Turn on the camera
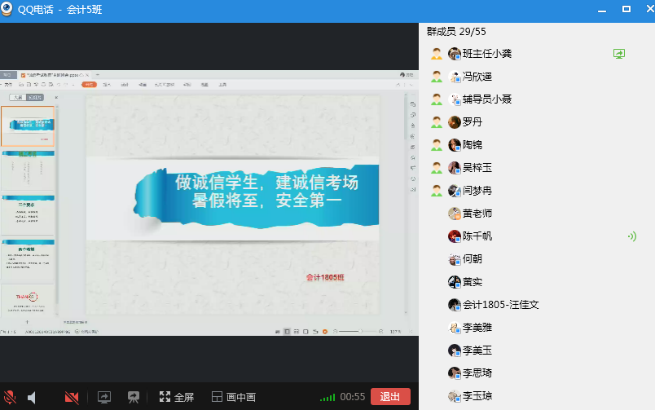Viewport: 655px width, 410px height. [72, 397]
